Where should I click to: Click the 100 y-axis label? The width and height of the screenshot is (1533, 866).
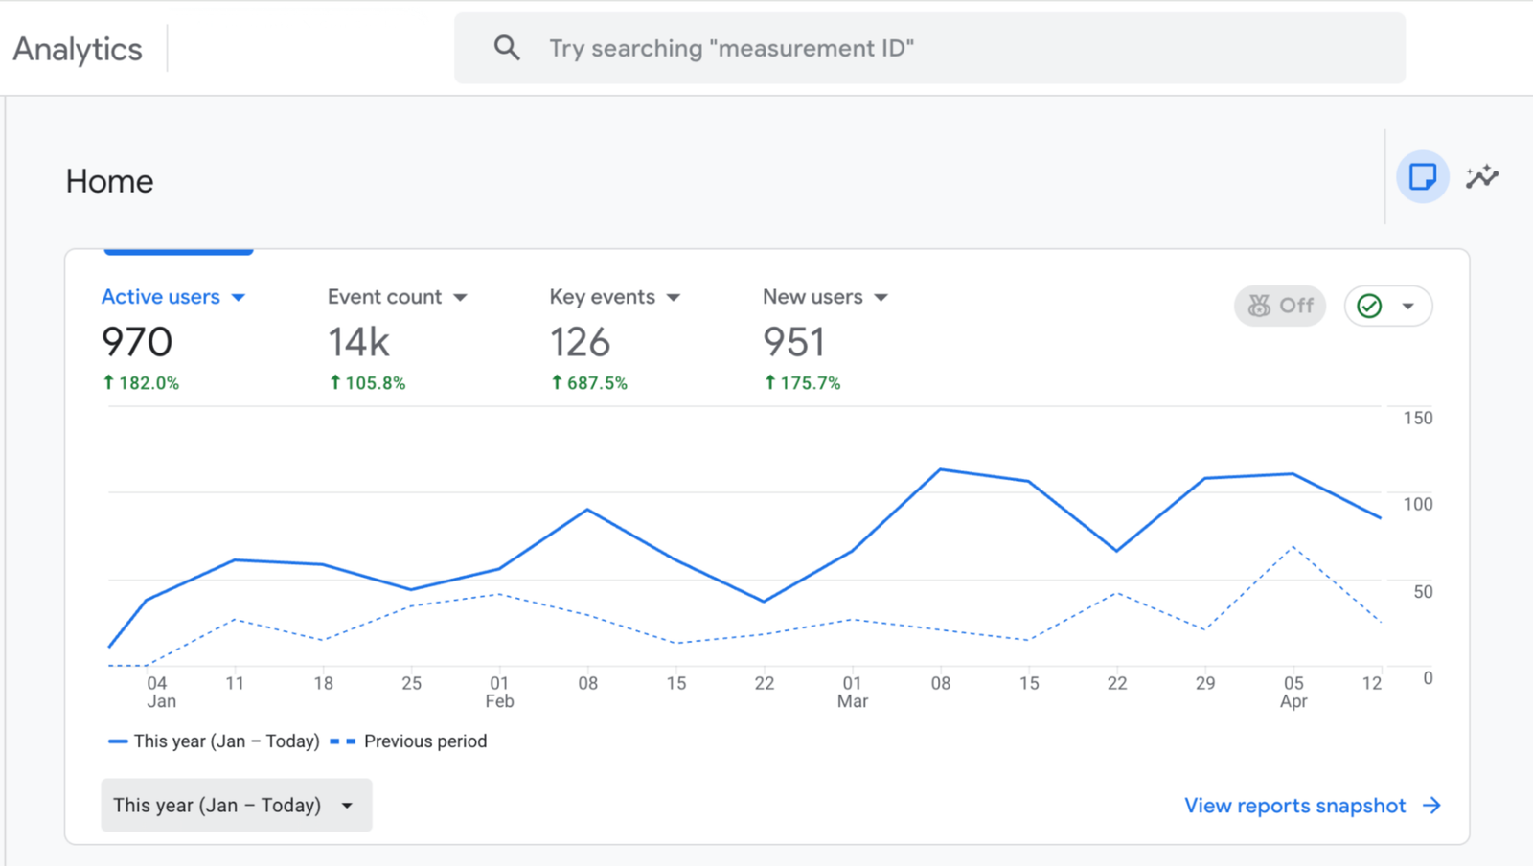click(1418, 504)
